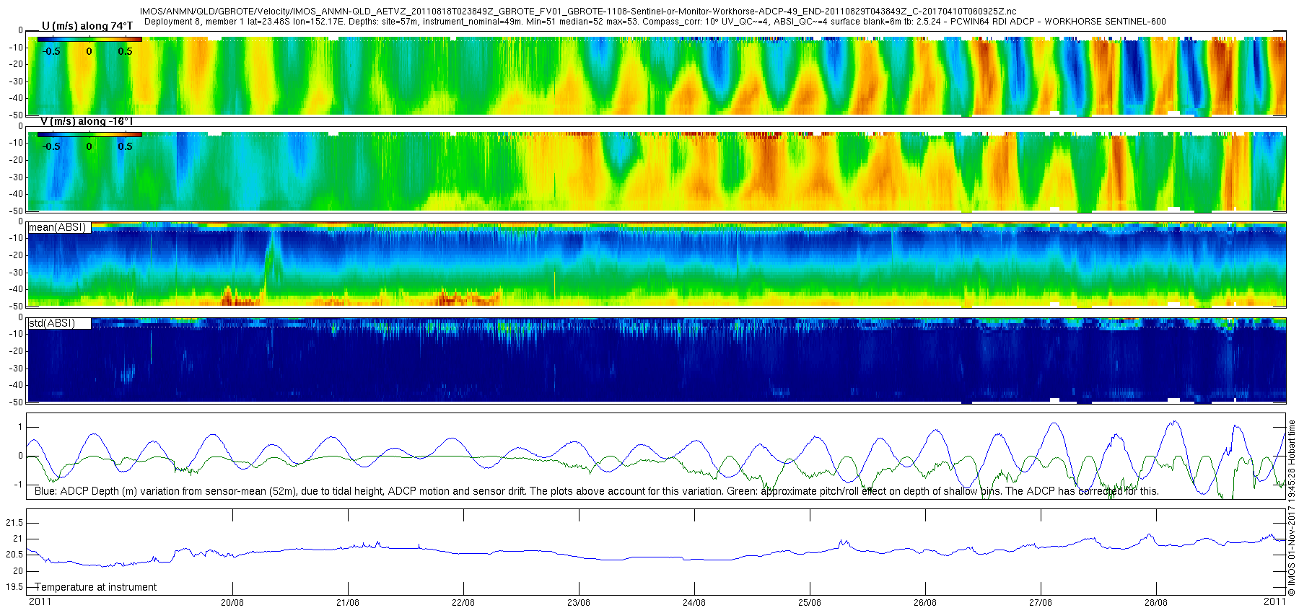Click the 23/08 date tick label

(x=579, y=602)
